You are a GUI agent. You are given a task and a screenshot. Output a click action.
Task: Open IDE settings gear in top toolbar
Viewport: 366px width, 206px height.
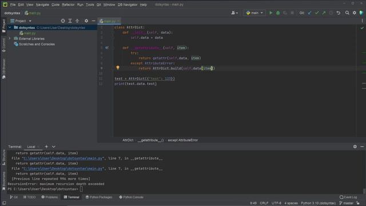tap(355, 13)
